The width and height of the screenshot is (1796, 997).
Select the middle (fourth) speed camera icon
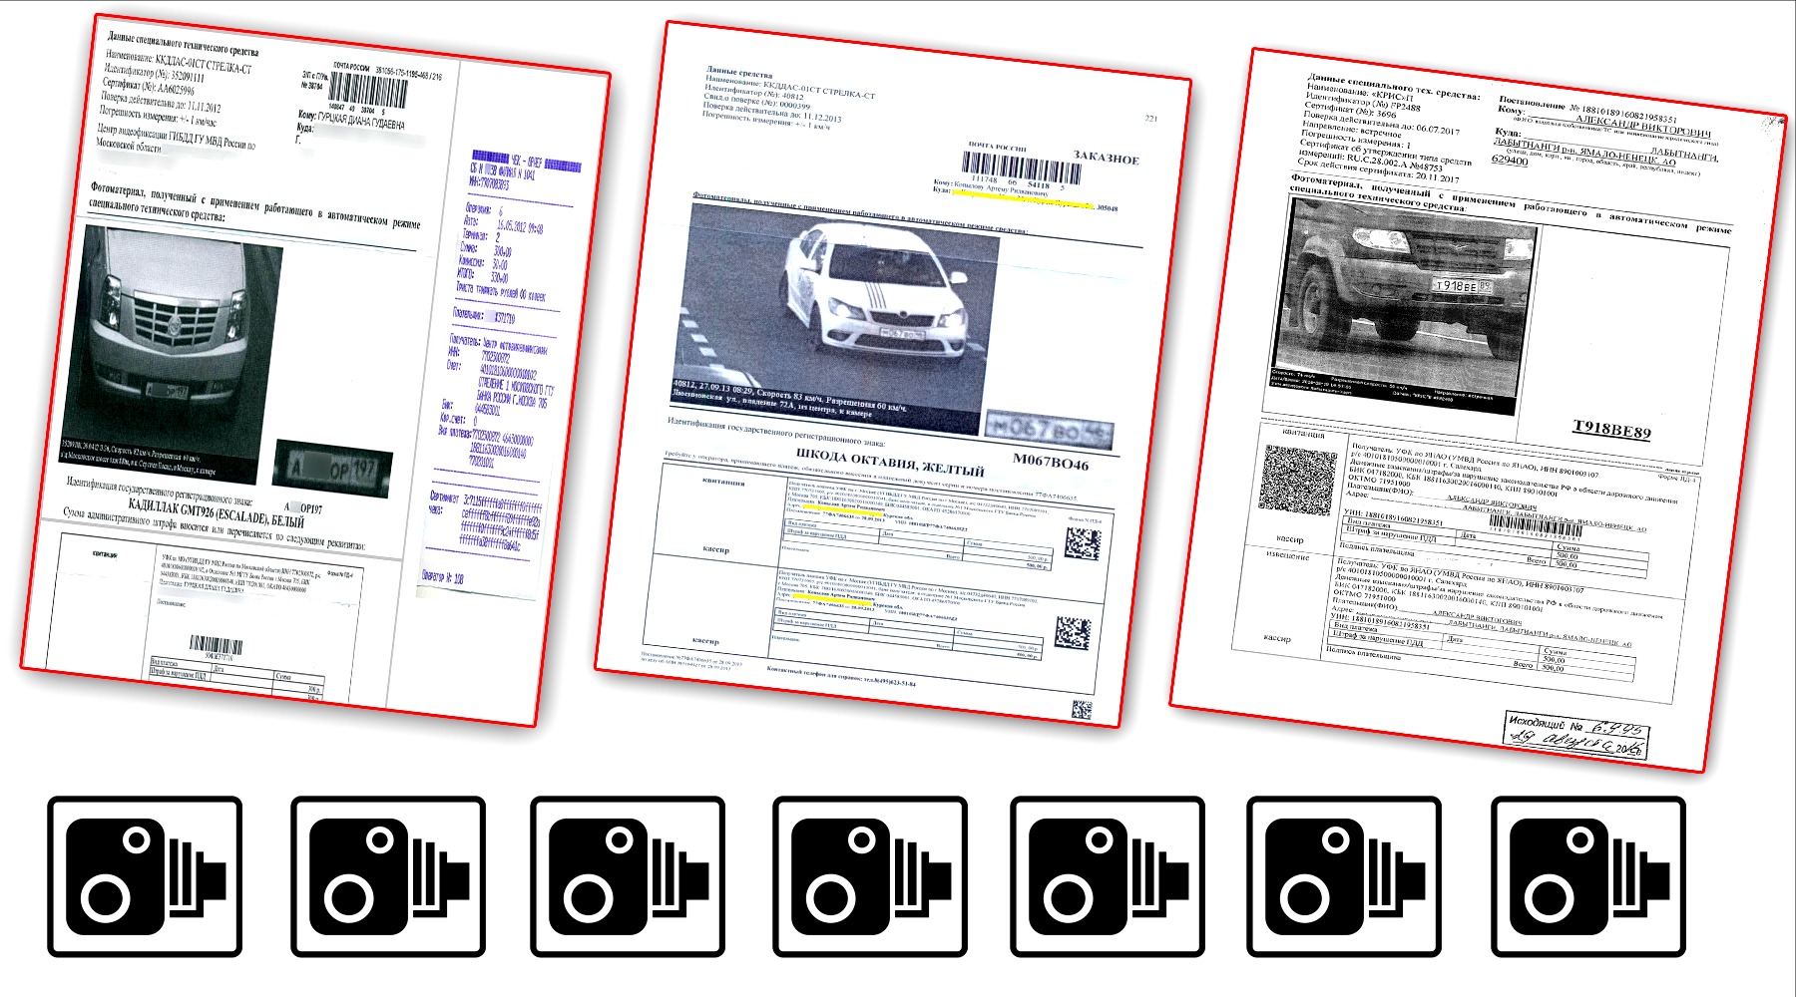(x=869, y=876)
